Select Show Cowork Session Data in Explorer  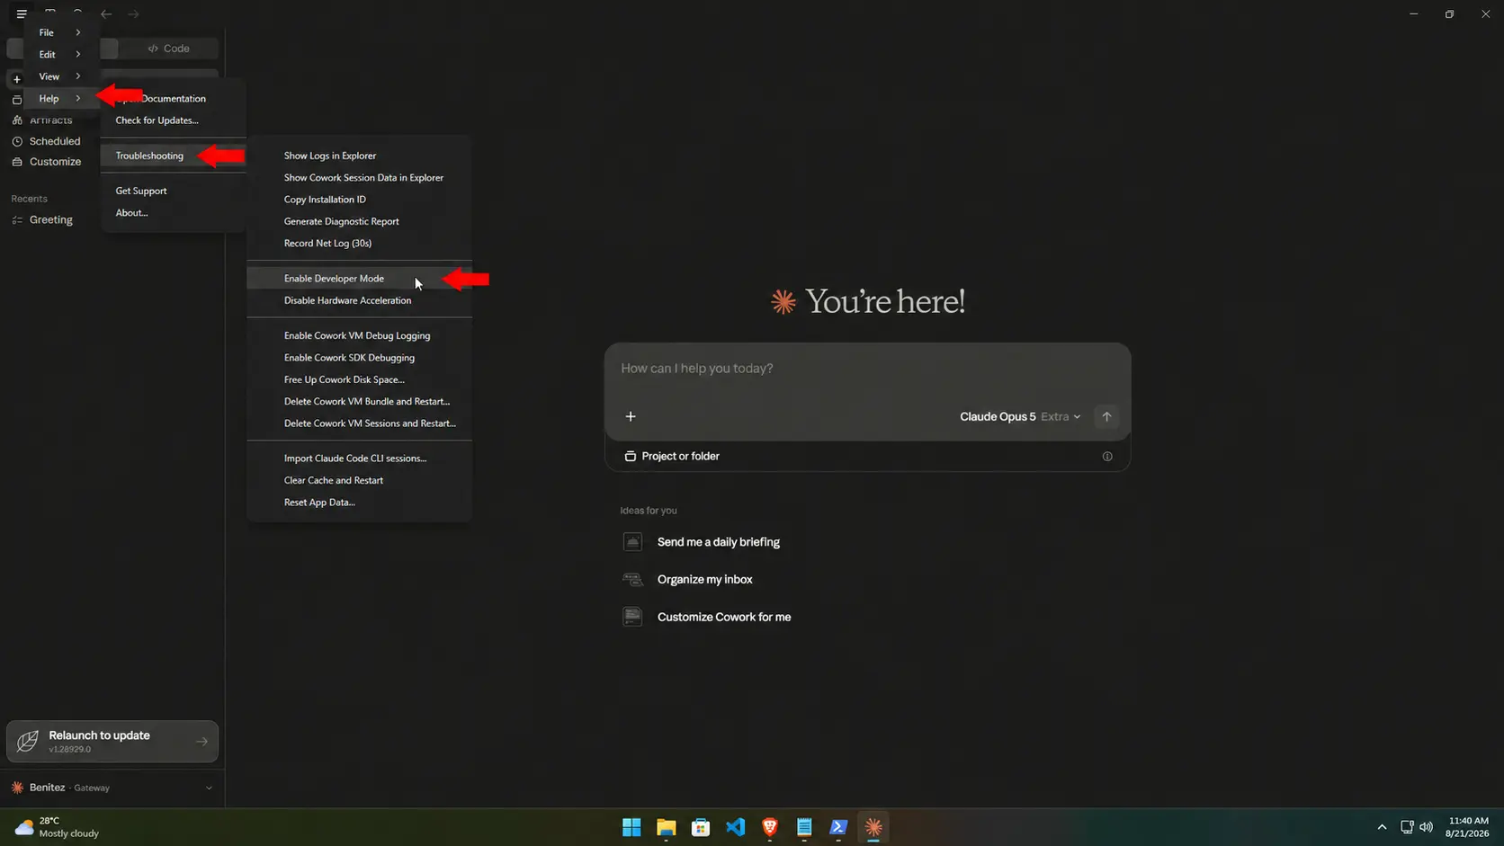click(x=359, y=178)
